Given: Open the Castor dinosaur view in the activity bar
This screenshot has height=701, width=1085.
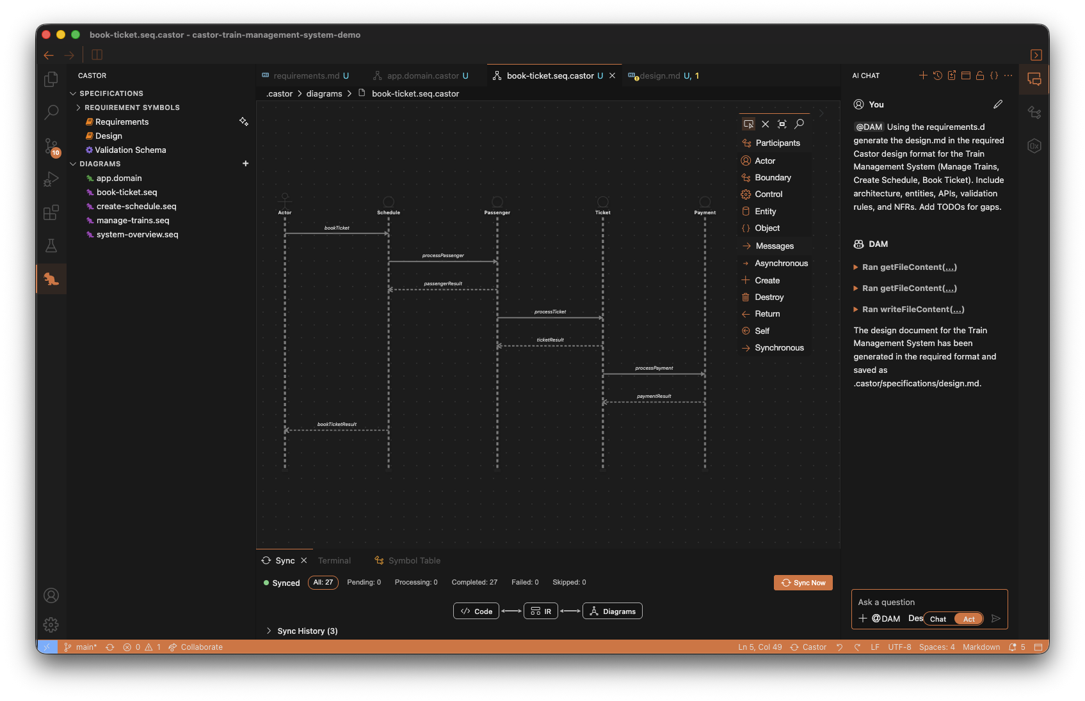Looking at the screenshot, I should point(51,279).
